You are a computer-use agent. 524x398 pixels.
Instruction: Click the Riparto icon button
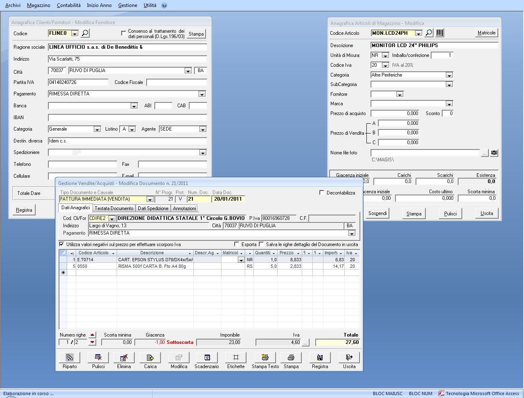tap(70, 357)
